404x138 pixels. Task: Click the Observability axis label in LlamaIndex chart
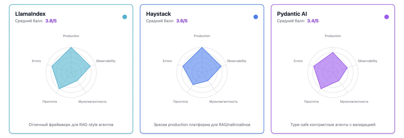[x=106, y=61]
